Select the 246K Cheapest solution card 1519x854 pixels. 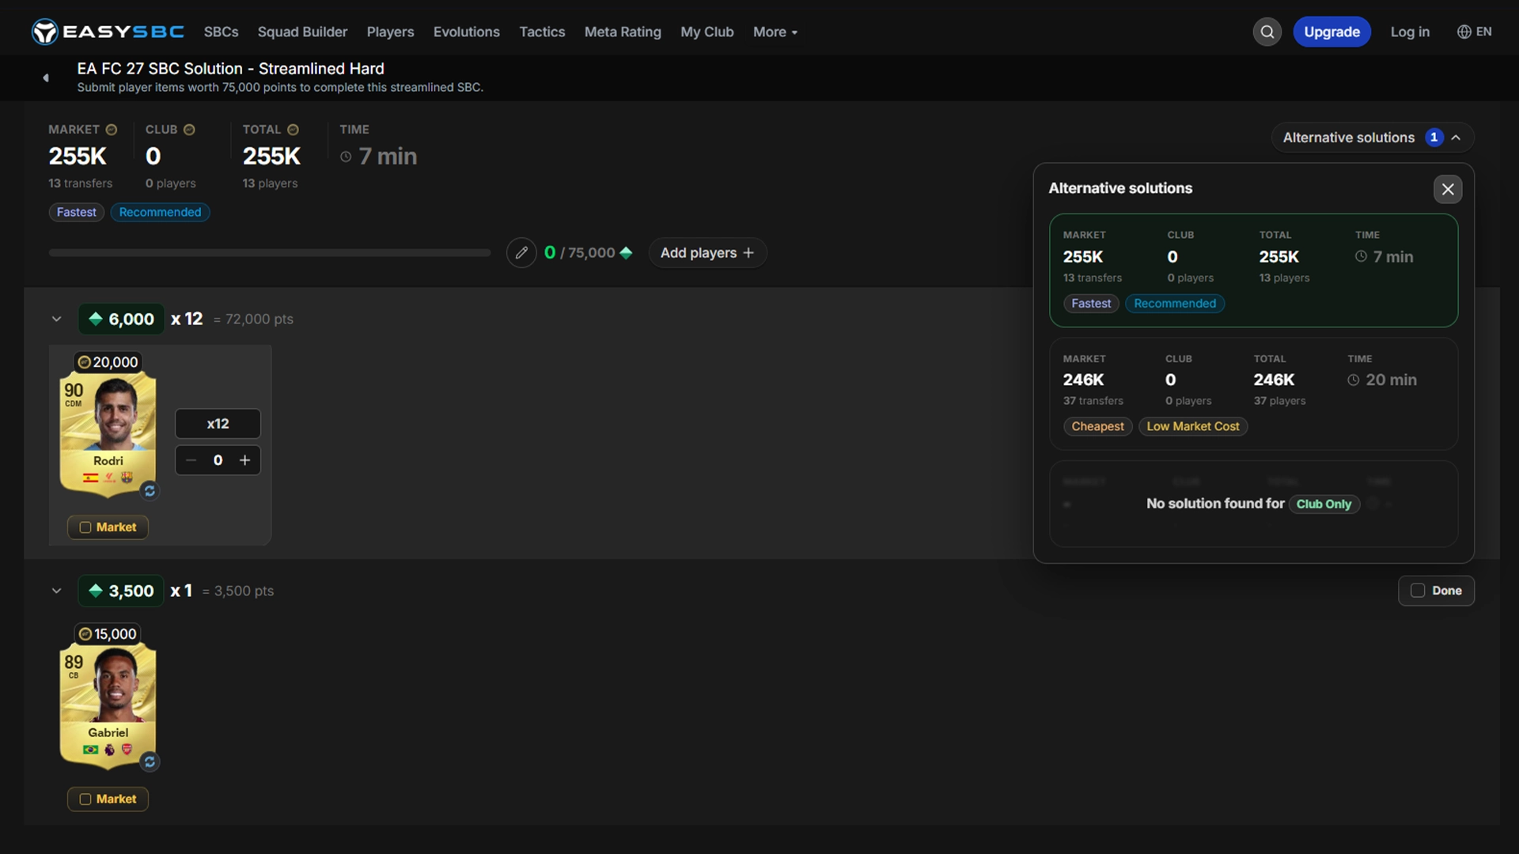pos(1253,394)
